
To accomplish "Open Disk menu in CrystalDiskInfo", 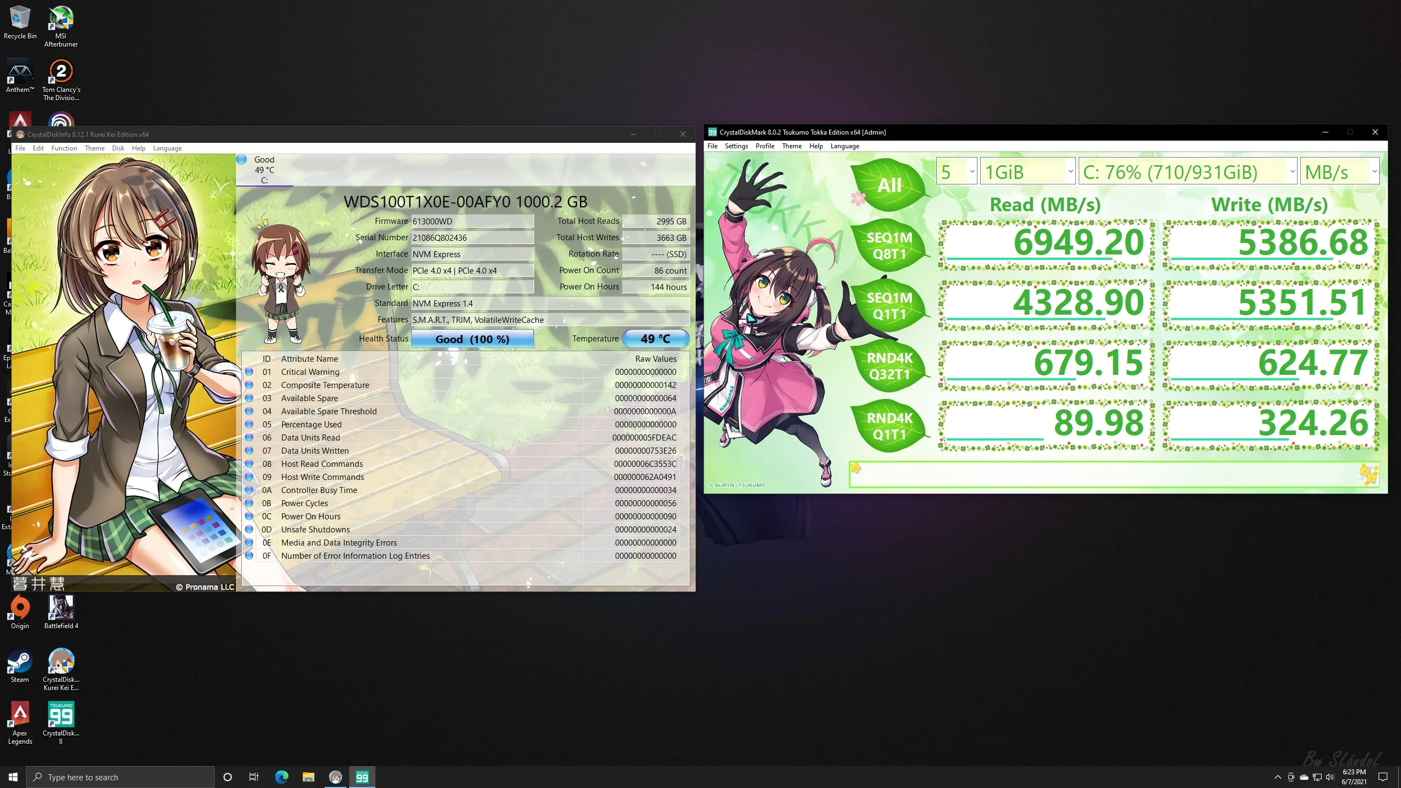I will click(x=118, y=148).
